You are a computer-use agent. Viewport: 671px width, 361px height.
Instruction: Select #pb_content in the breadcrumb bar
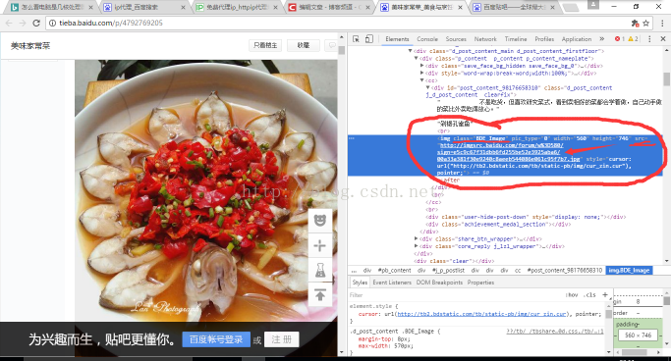tap(394, 271)
